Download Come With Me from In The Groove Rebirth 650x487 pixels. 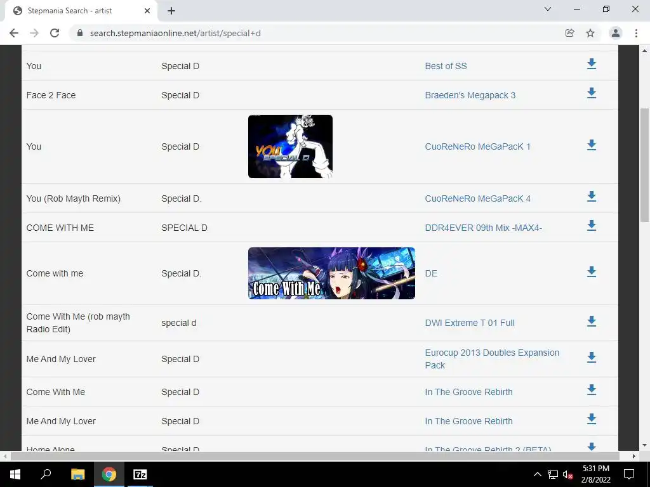pyautogui.click(x=592, y=390)
